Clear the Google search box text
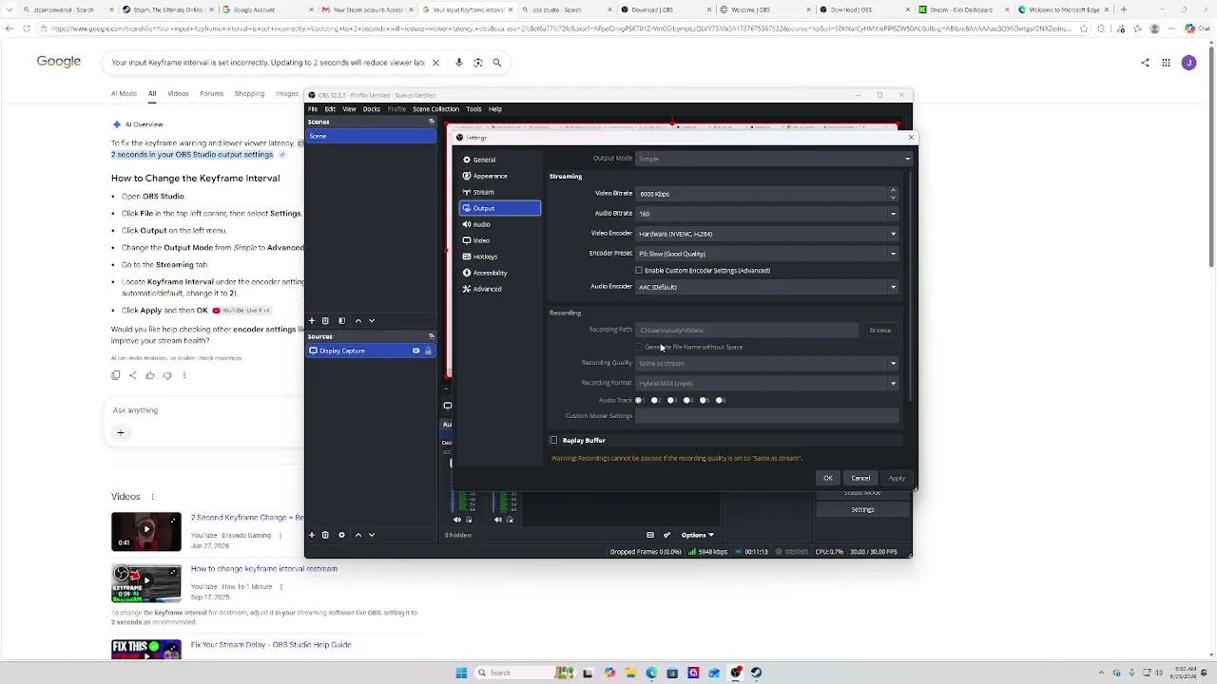 pos(435,63)
